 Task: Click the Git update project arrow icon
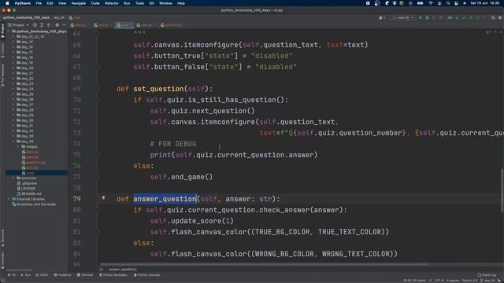point(457,17)
